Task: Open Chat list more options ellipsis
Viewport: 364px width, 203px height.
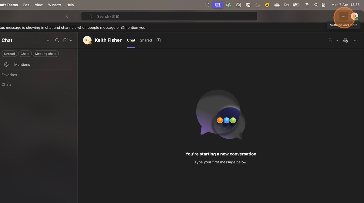Action: click(49, 40)
